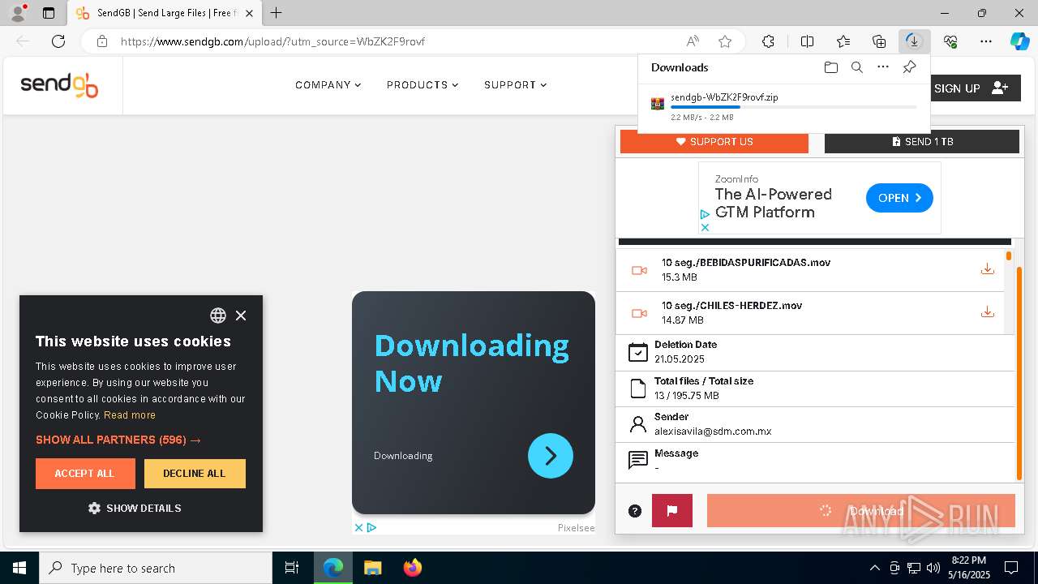Open AdChoices icon on ZoomInfo ad
Screen dimensions: 1038x584
pos(705,215)
